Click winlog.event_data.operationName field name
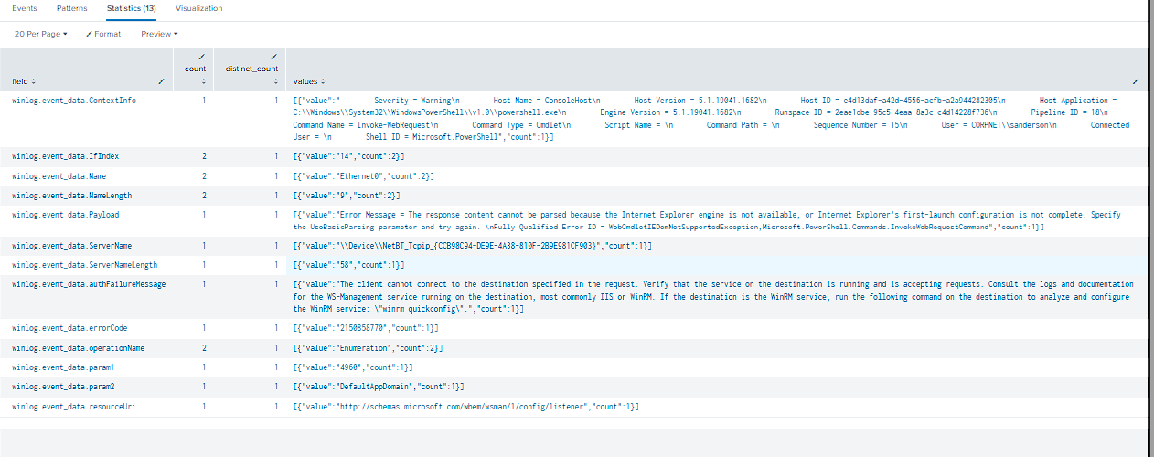This screenshot has width=1154, height=457. [x=79, y=348]
